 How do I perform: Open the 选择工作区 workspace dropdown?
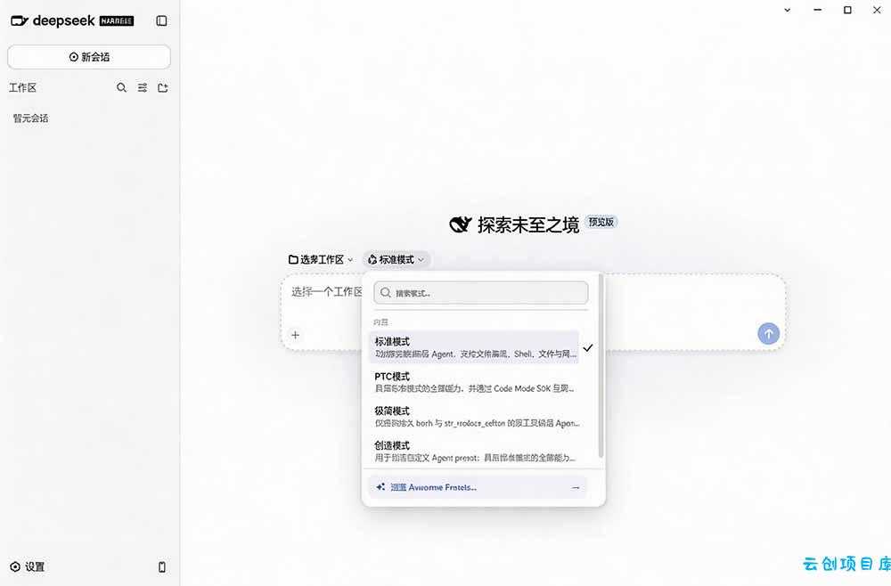click(321, 259)
